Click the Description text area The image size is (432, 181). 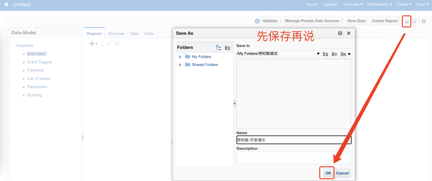[x=294, y=157]
